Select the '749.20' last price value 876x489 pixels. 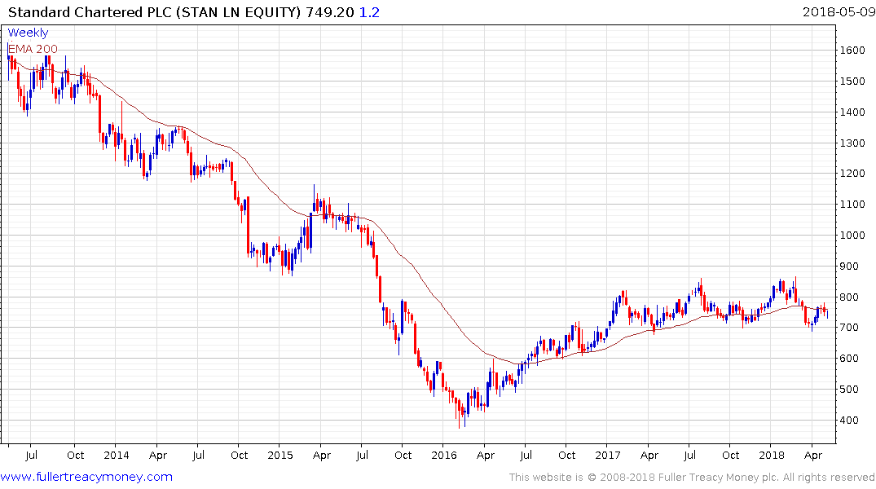[329, 12]
